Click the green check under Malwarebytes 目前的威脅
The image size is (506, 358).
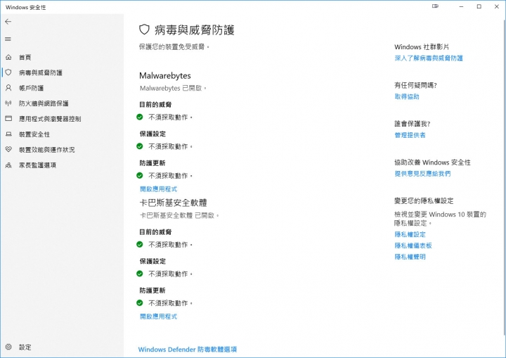pos(140,117)
